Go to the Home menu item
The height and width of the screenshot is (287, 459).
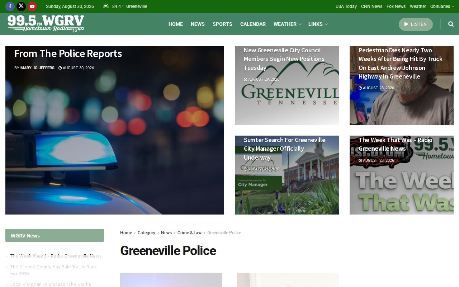click(176, 24)
